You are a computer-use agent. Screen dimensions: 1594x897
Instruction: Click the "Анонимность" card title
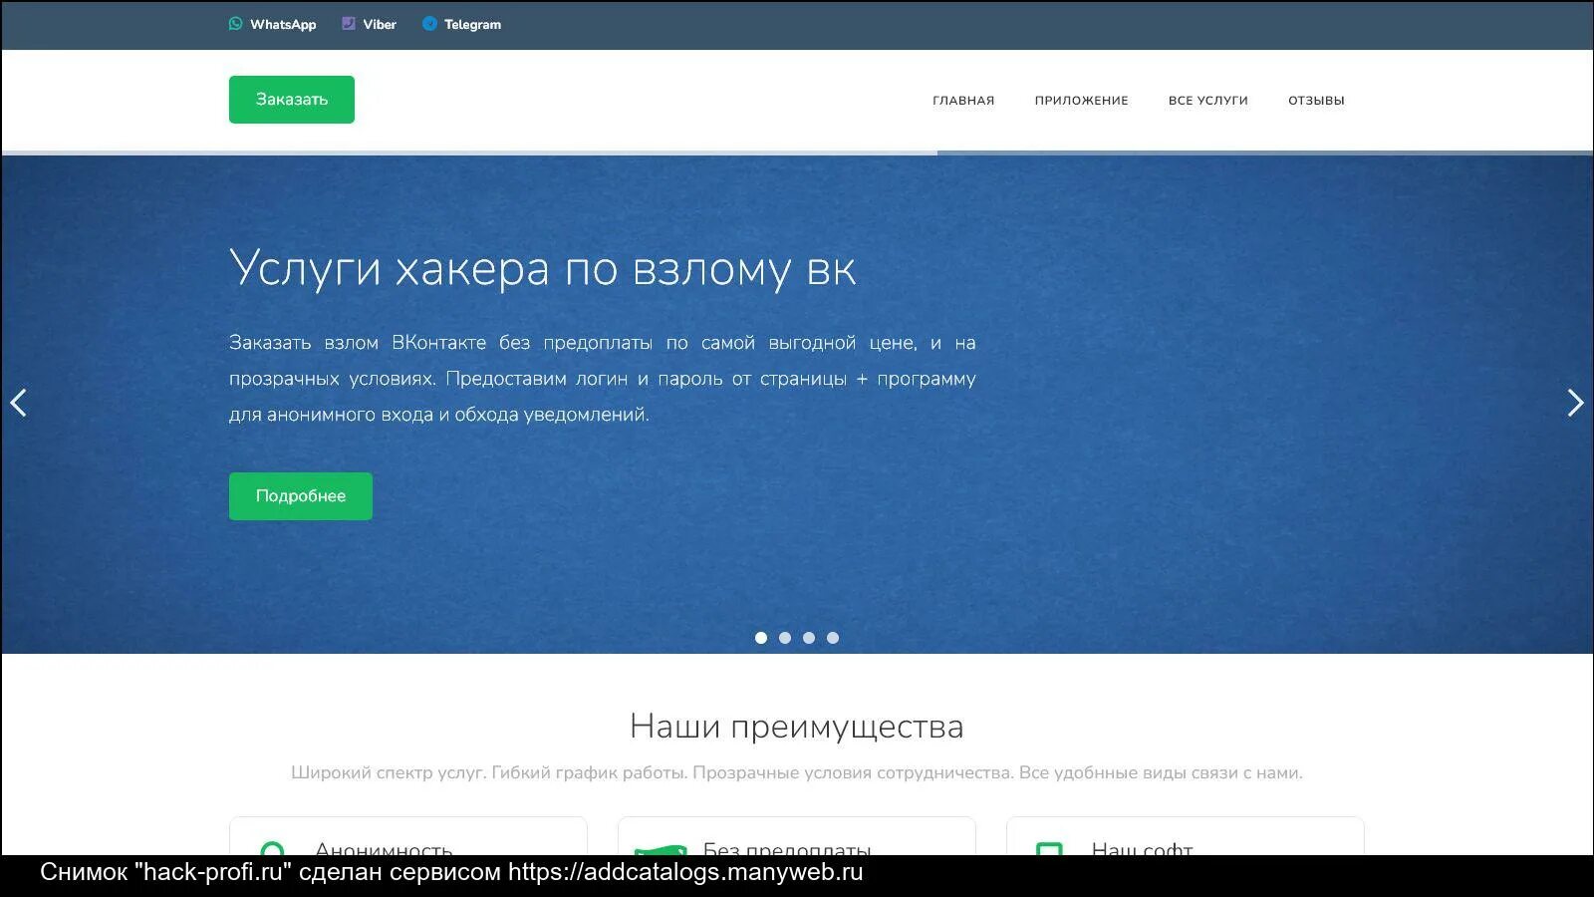click(x=384, y=848)
